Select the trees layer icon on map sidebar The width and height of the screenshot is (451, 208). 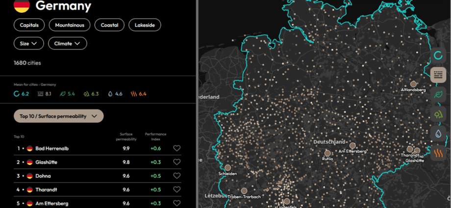(438, 114)
